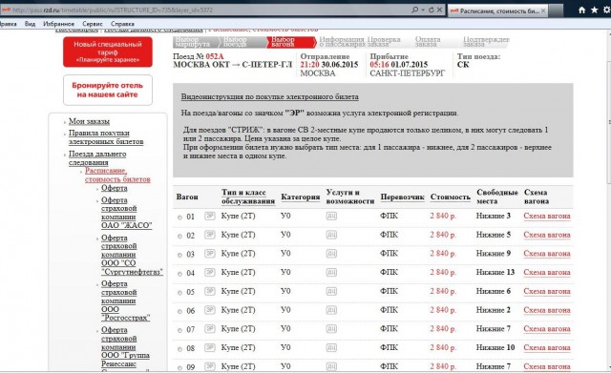Open the Вид menu
Image resolution: width=611 pixels, height=373 pixels.
(x=30, y=24)
